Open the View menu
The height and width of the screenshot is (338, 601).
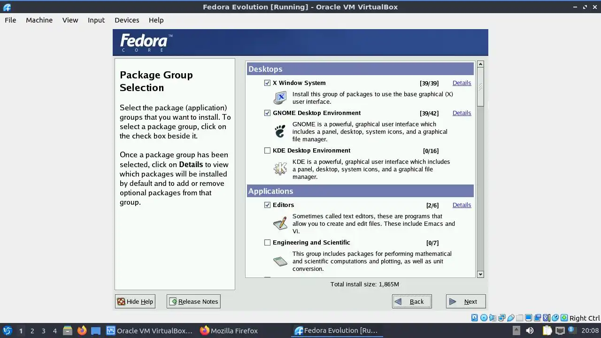[x=70, y=20]
